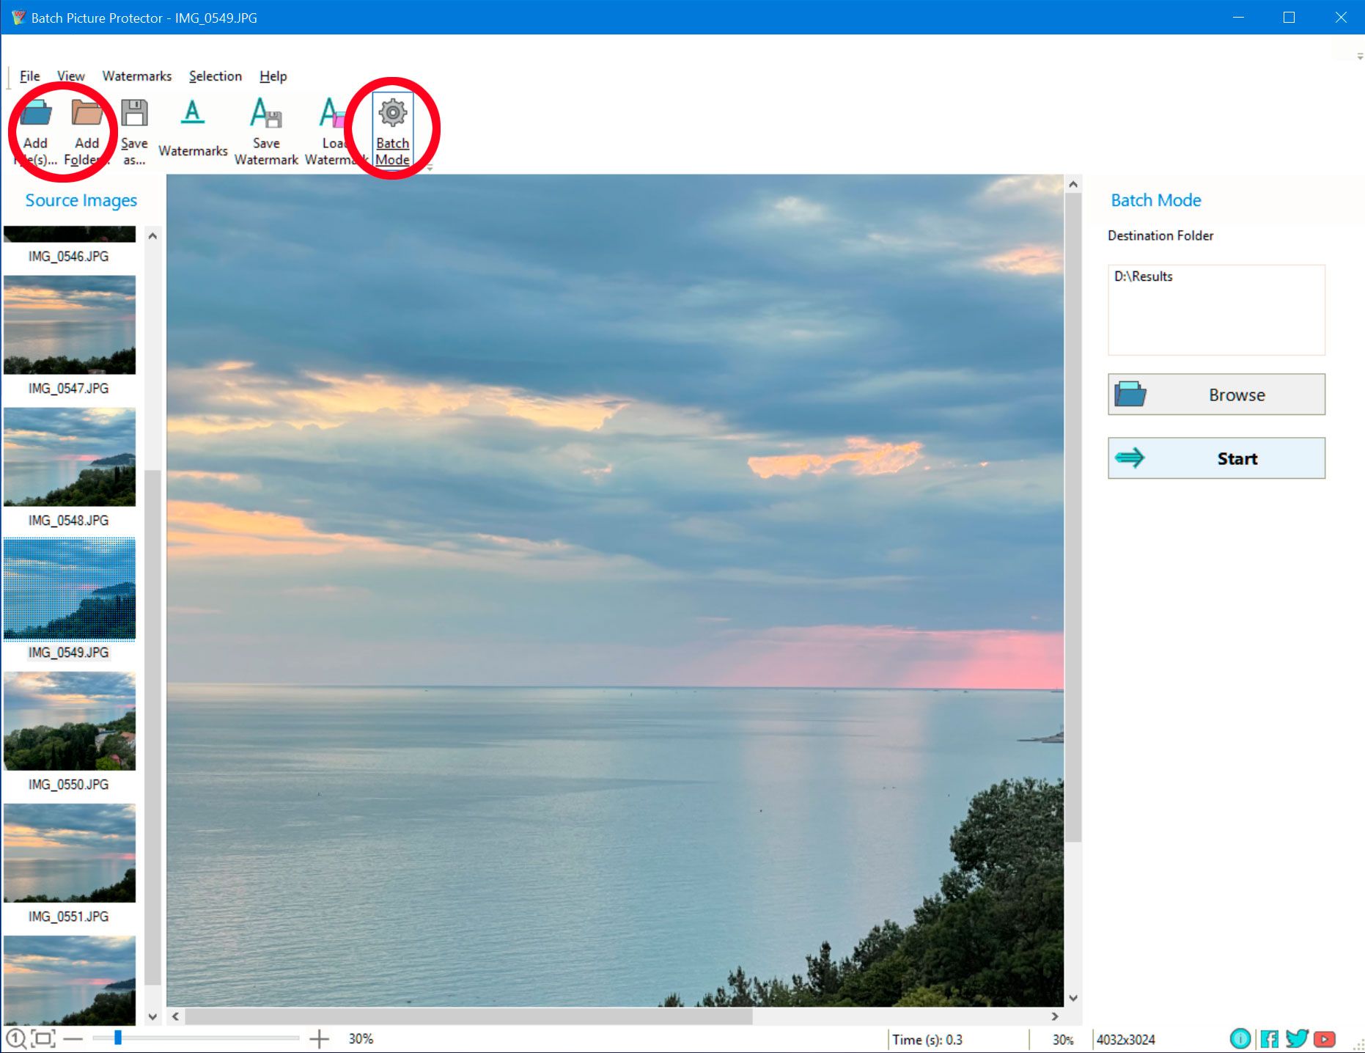Screen dimensions: 1365x1053
Task: Click the preview's horizontal scrollbar right arrow
Action: [x=1055, y=1016]
